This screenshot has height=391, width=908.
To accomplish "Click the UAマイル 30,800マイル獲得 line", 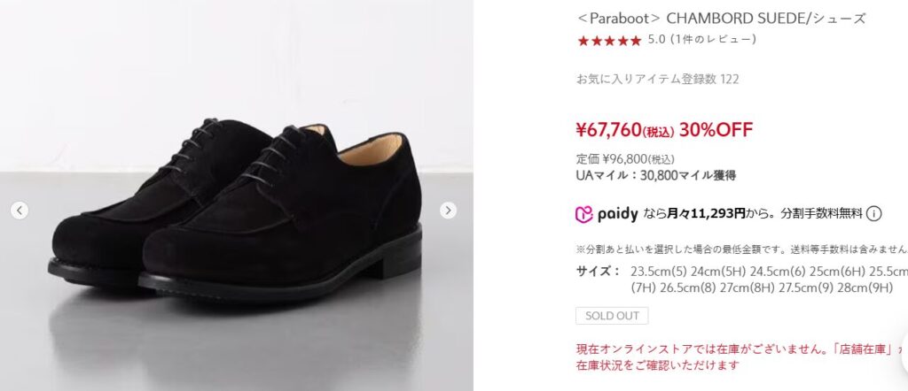I will (x=655, y=175).
